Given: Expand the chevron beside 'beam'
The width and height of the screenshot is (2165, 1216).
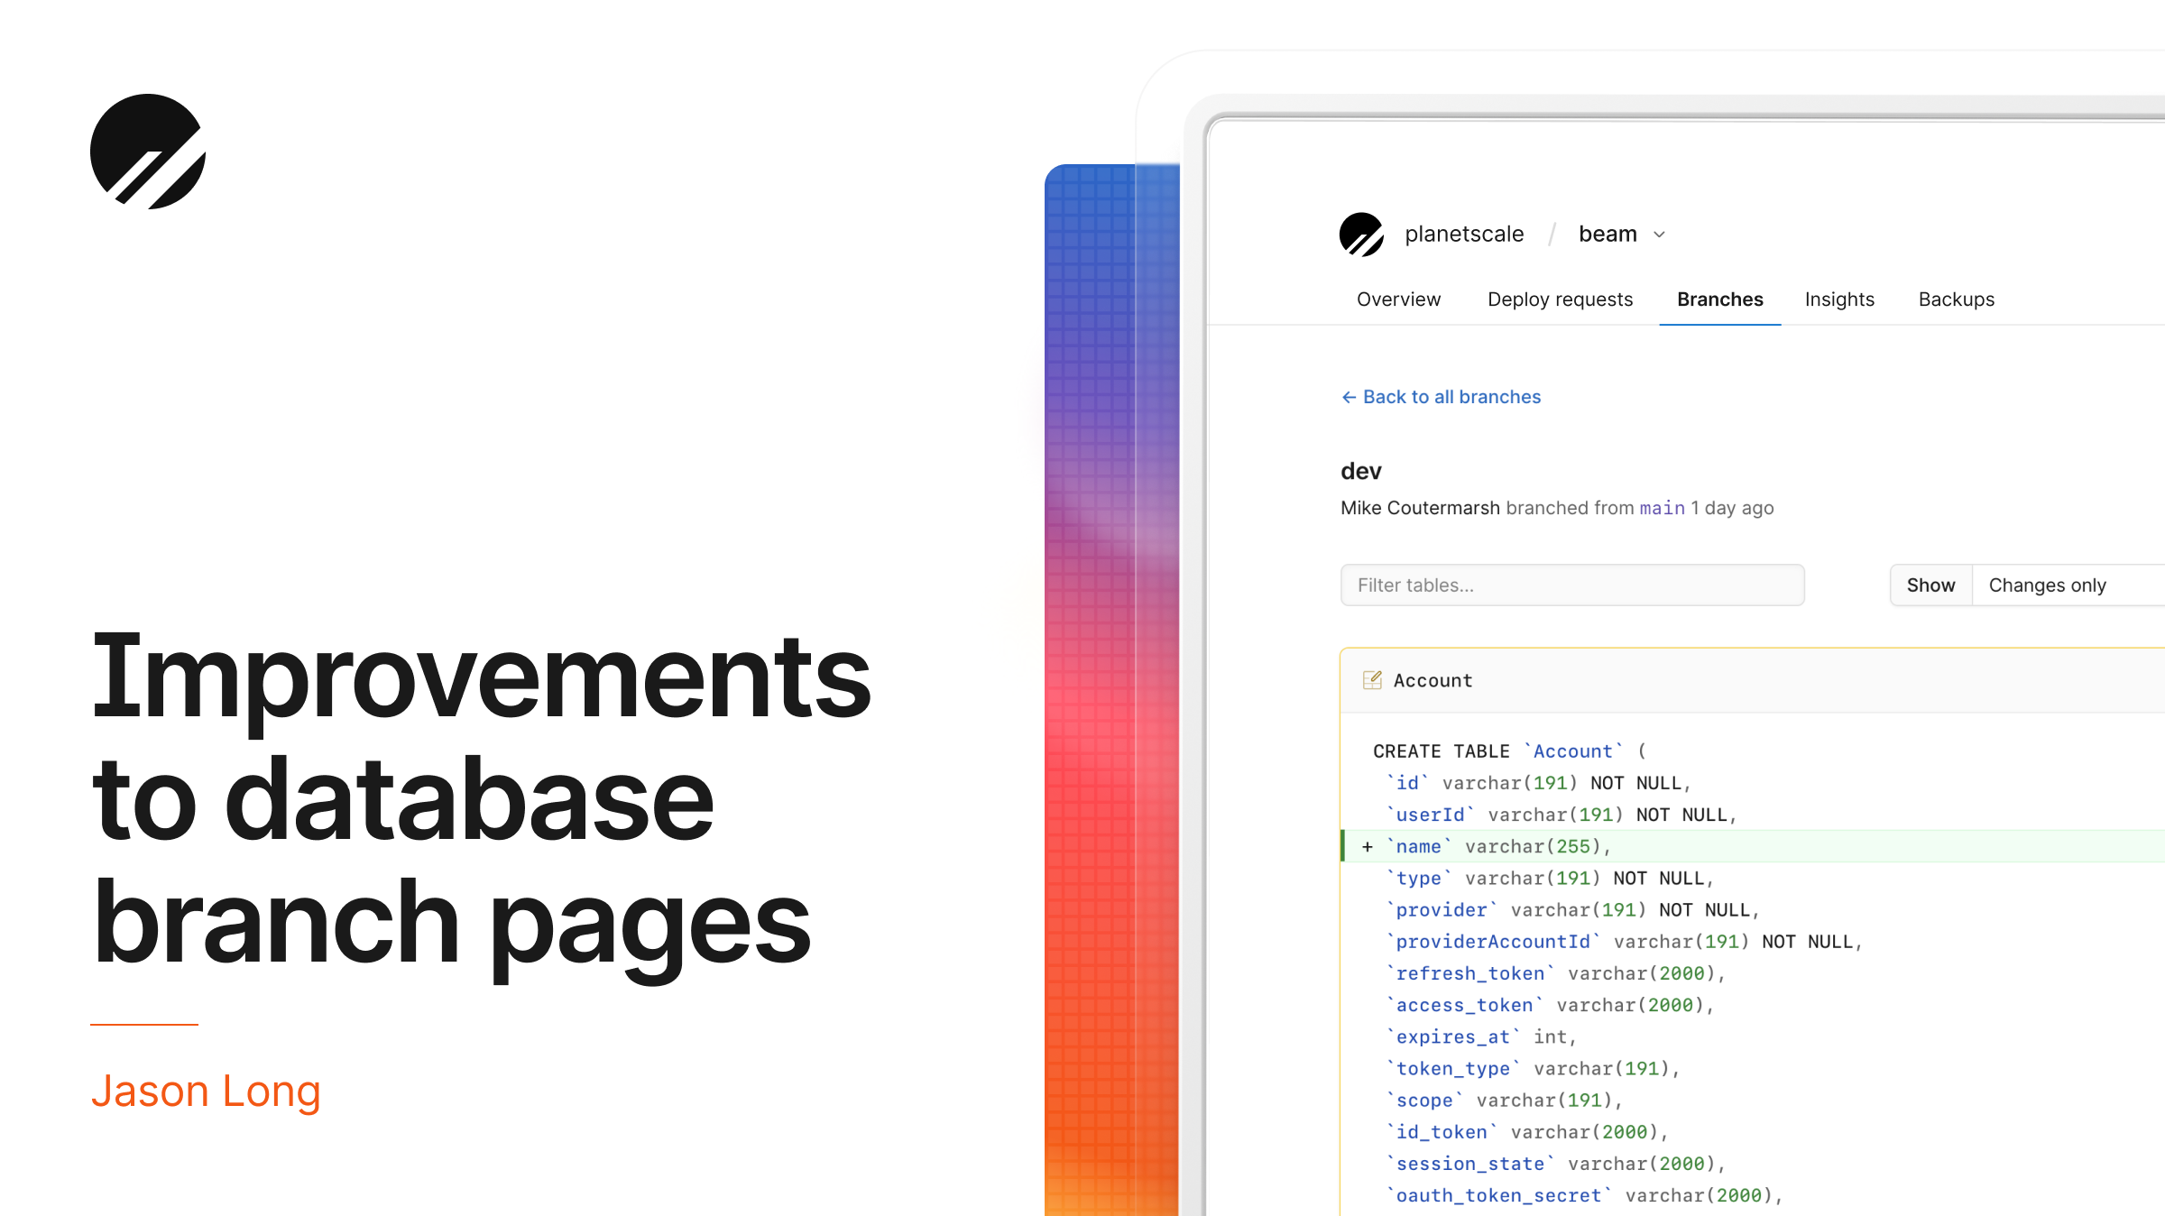Looking at the screenshot, I should (x=1660, y=235).
